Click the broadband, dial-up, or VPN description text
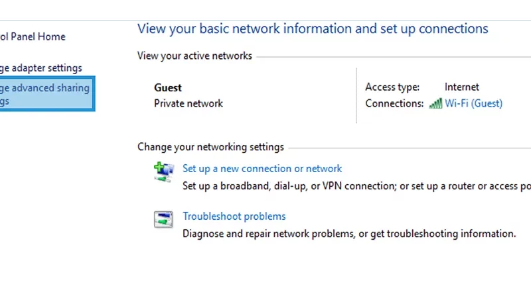 [356, 186]
